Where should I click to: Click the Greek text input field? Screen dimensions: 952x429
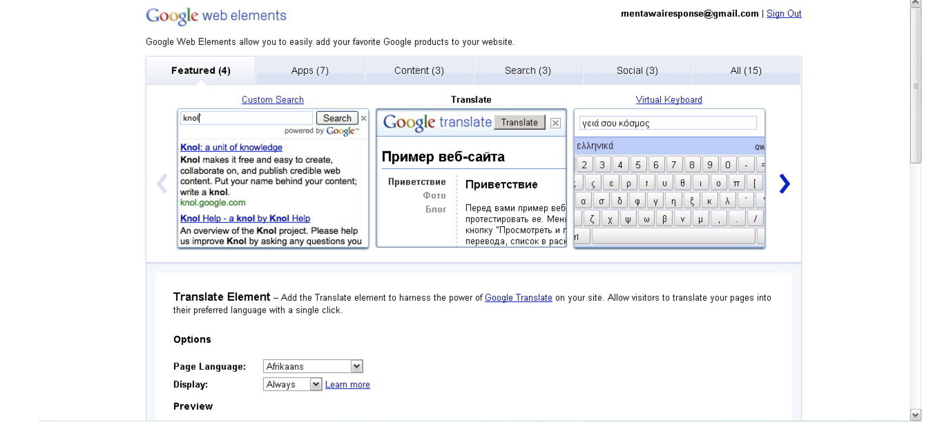click(667, 123)
